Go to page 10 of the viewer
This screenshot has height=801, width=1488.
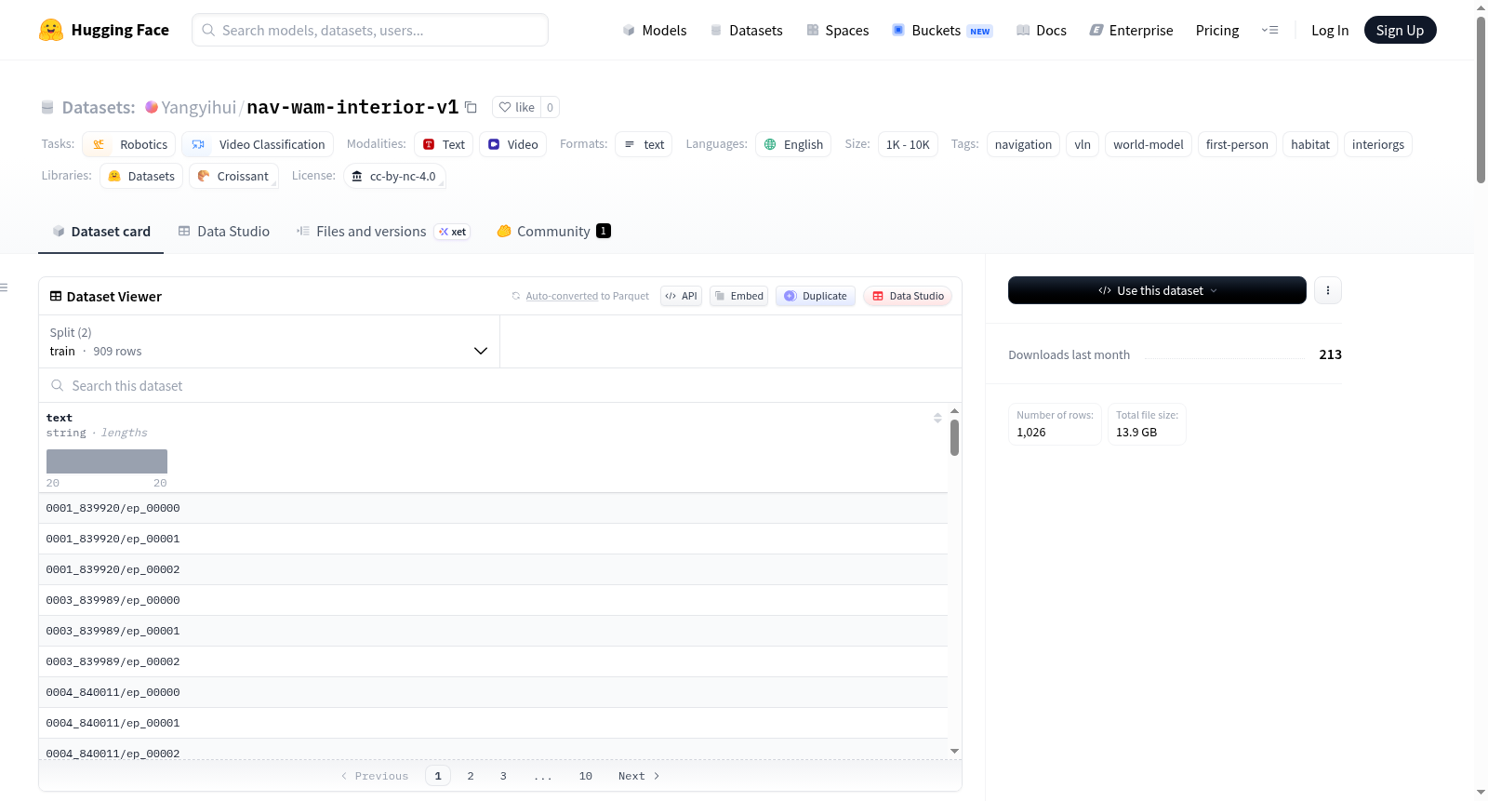tap(586, 776)
